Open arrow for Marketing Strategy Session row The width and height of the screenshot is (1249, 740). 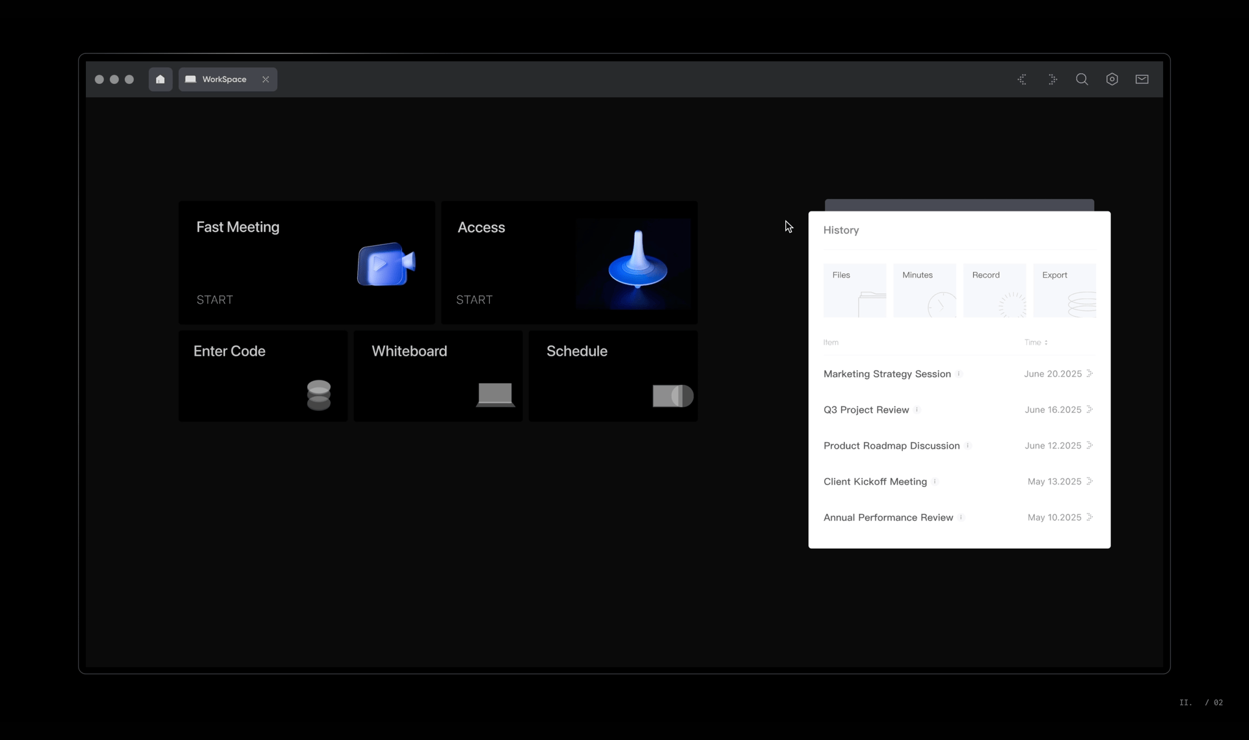1090,373
